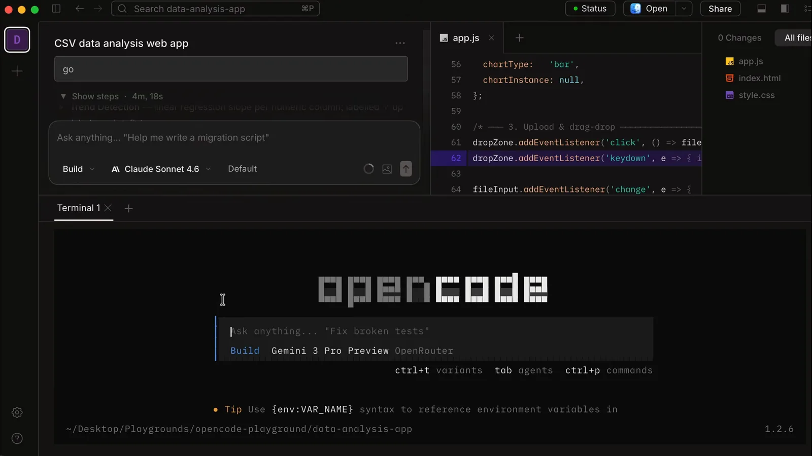This screenshot has height=456, width=812.
Task: Click the Search data-analysis-app field
Action: (215, 9)
